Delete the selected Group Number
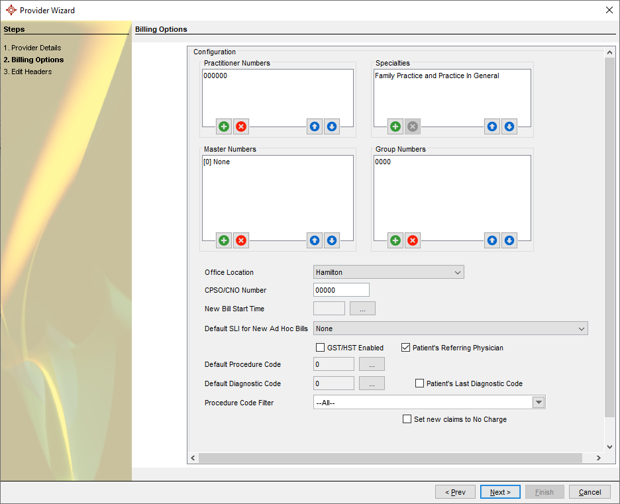 coord(413,240)
